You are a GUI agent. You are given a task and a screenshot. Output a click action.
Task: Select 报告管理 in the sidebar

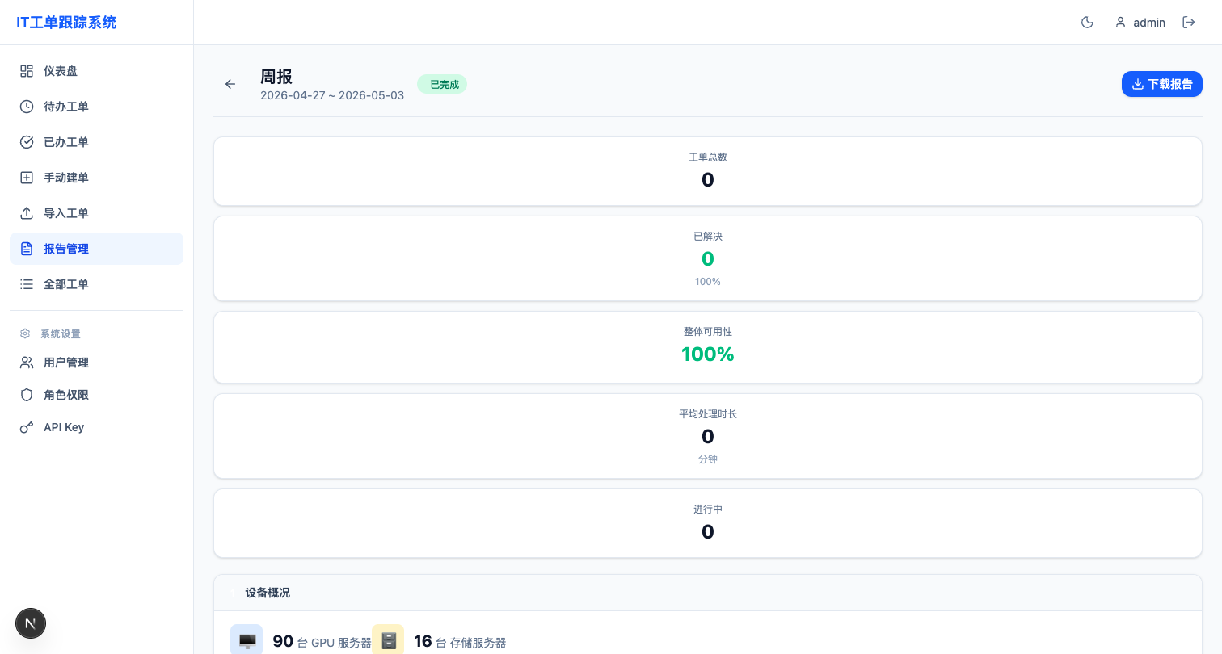96,249
